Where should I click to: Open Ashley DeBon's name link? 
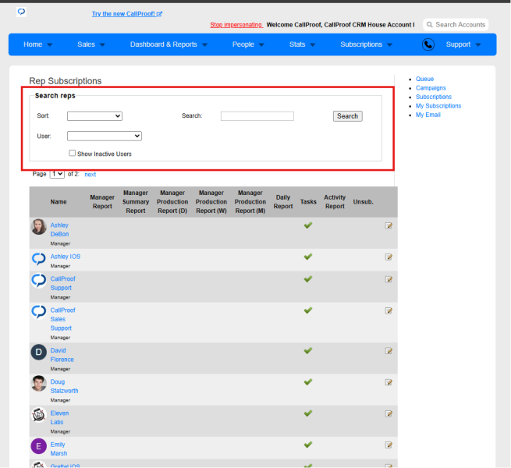coord(59,230)
